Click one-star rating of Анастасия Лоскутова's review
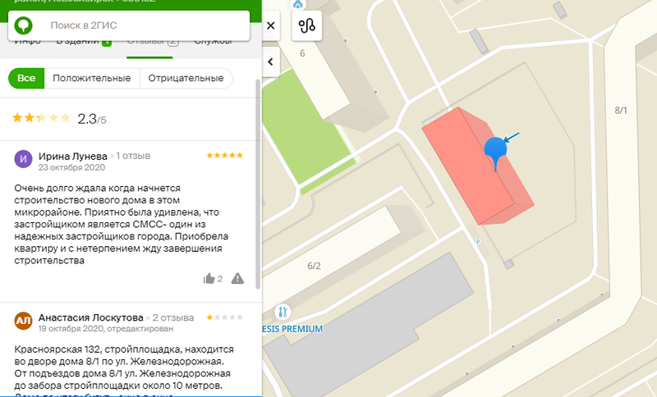The height and width of the screenshot is (397, 657). [224, 317]
